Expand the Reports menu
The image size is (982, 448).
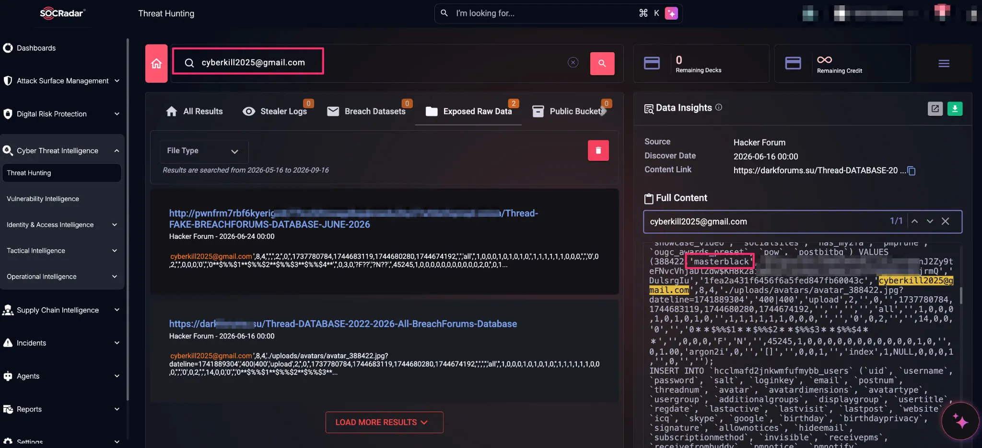pos(61,409)
